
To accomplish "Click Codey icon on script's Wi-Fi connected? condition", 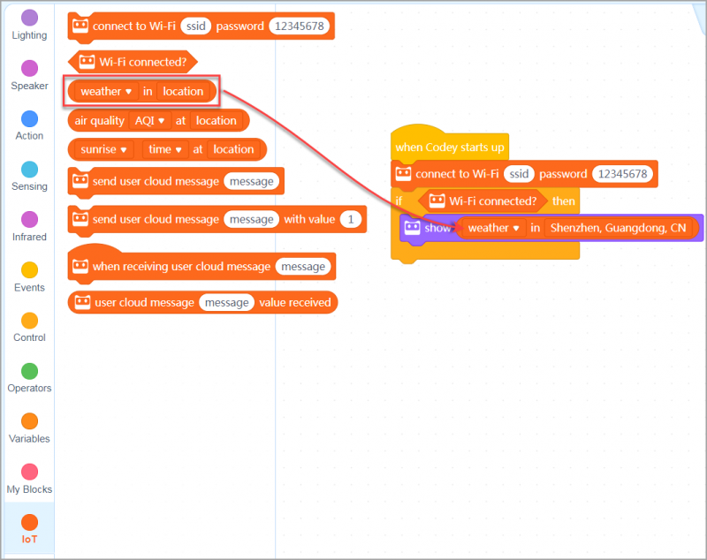I will (437, 201).
